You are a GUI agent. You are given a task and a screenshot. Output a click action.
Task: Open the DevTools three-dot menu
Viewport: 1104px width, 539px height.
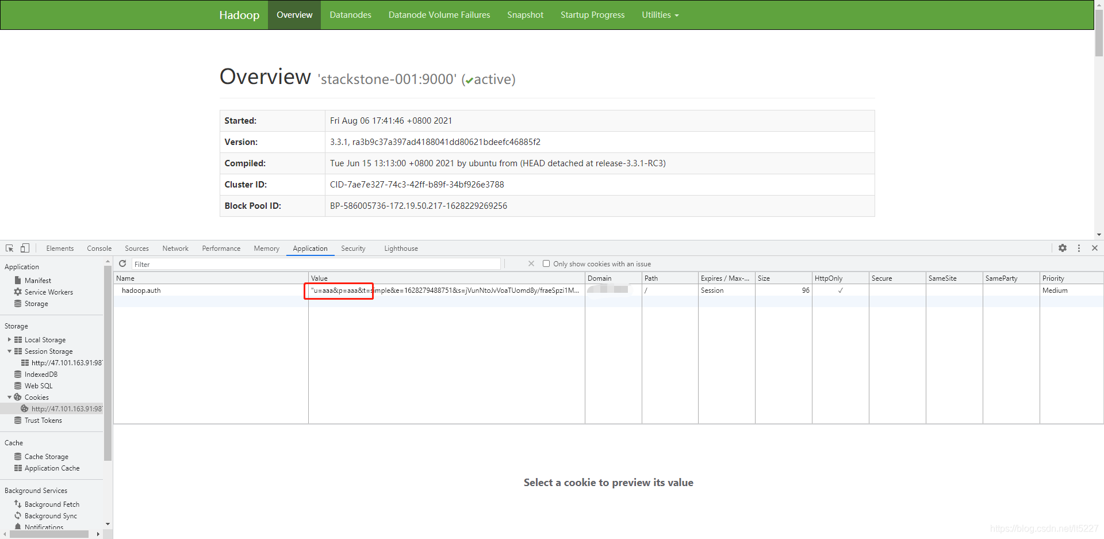click(1079, 248)
